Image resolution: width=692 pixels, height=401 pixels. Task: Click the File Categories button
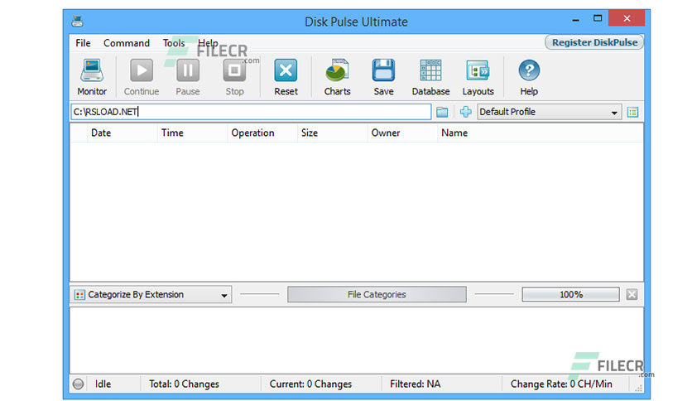click(377, 295)
